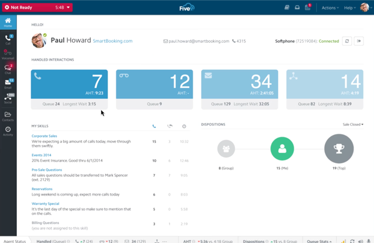Open Activity history in sidebar

(x=8, y=131)
